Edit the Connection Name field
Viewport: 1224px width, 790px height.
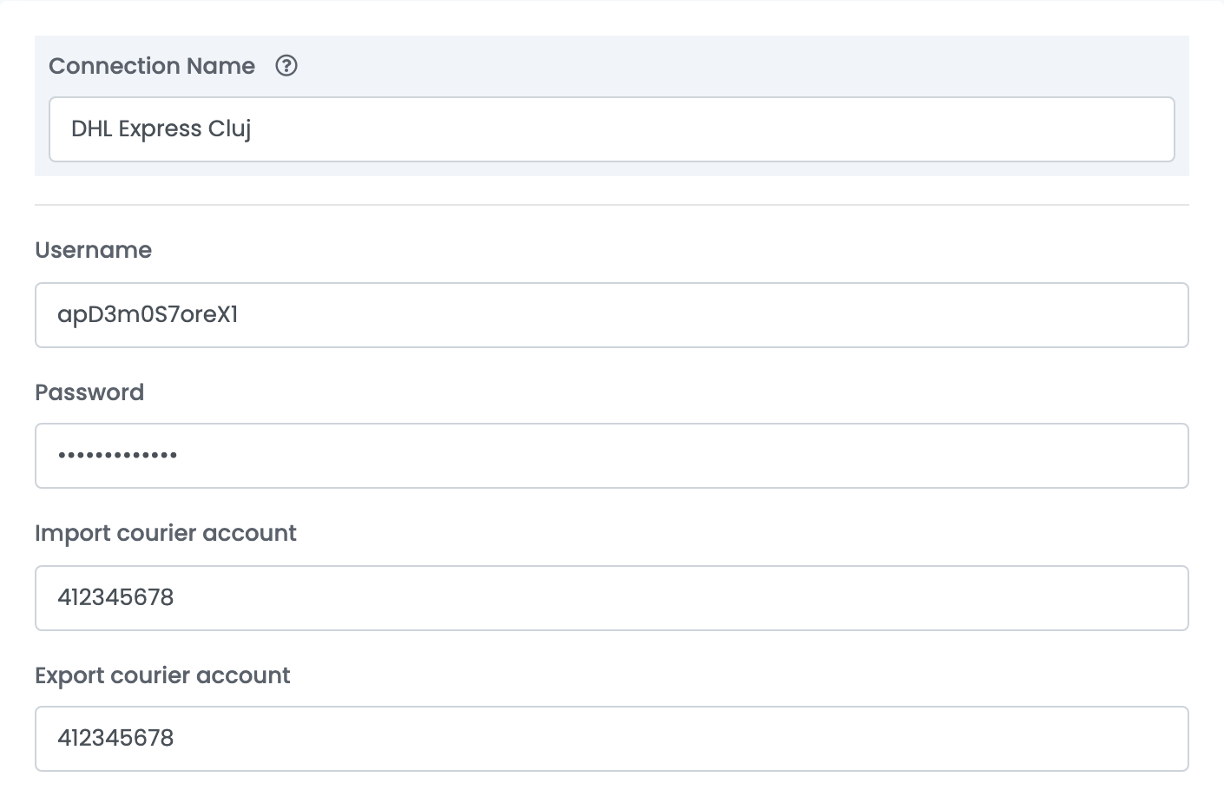point(611,129)
